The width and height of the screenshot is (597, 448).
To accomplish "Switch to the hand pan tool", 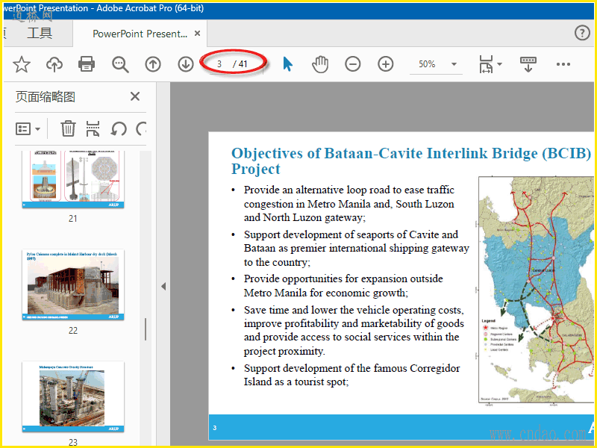I will 320,64.
